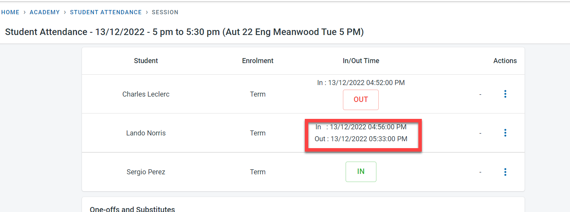Select Lando Norris student name
Viewport: 570px width, 212px height.
(x=146, y=133)
